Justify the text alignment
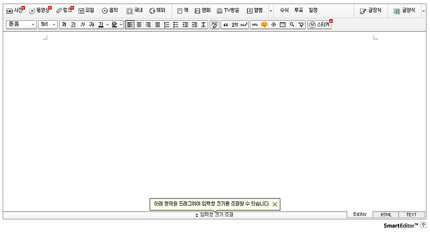Screen dimensions: 430x232 click(158, 24)
